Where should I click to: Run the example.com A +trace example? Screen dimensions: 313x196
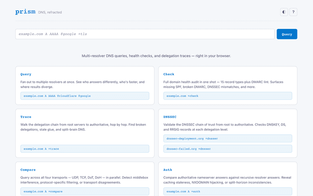pyautogui.click(x=85, y=149)
